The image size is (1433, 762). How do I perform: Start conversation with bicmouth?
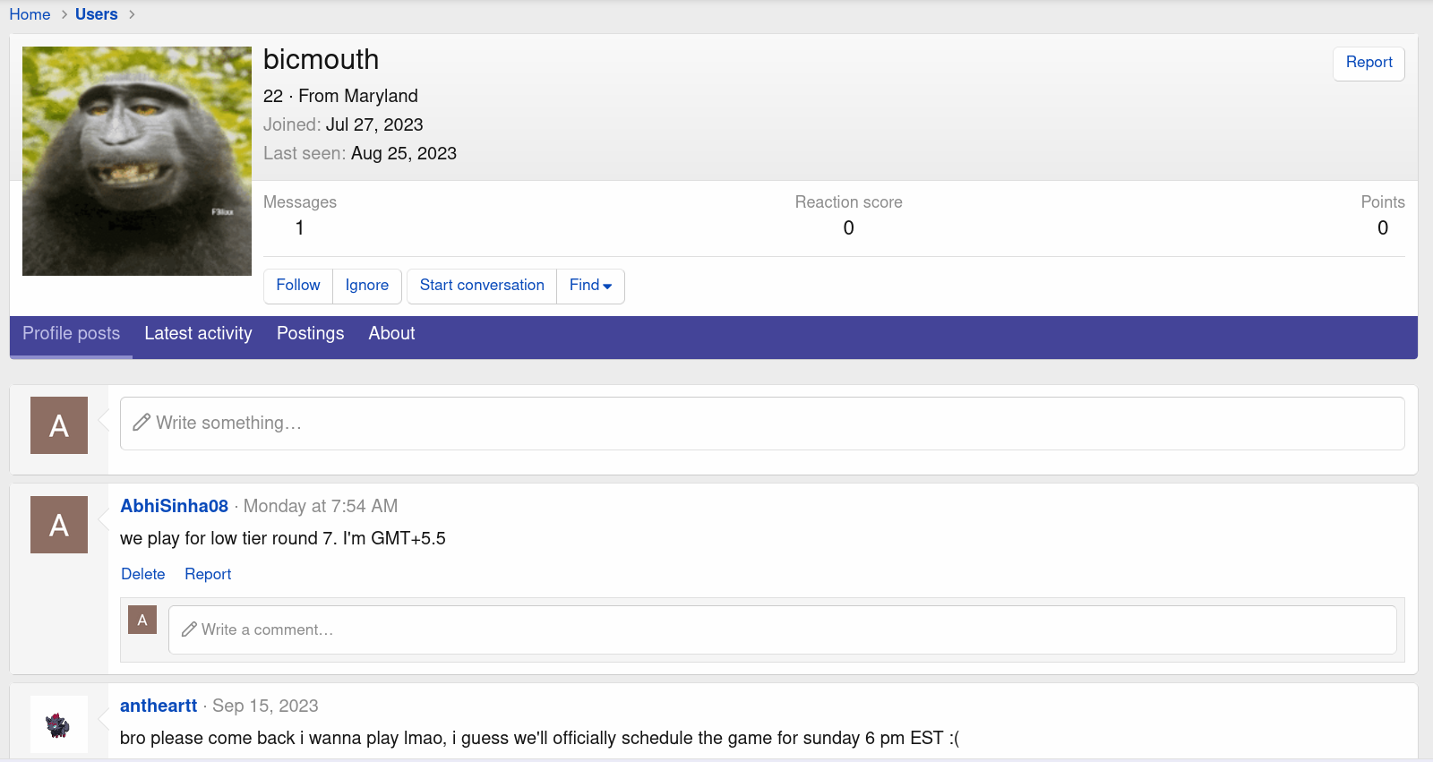point(482,286)
